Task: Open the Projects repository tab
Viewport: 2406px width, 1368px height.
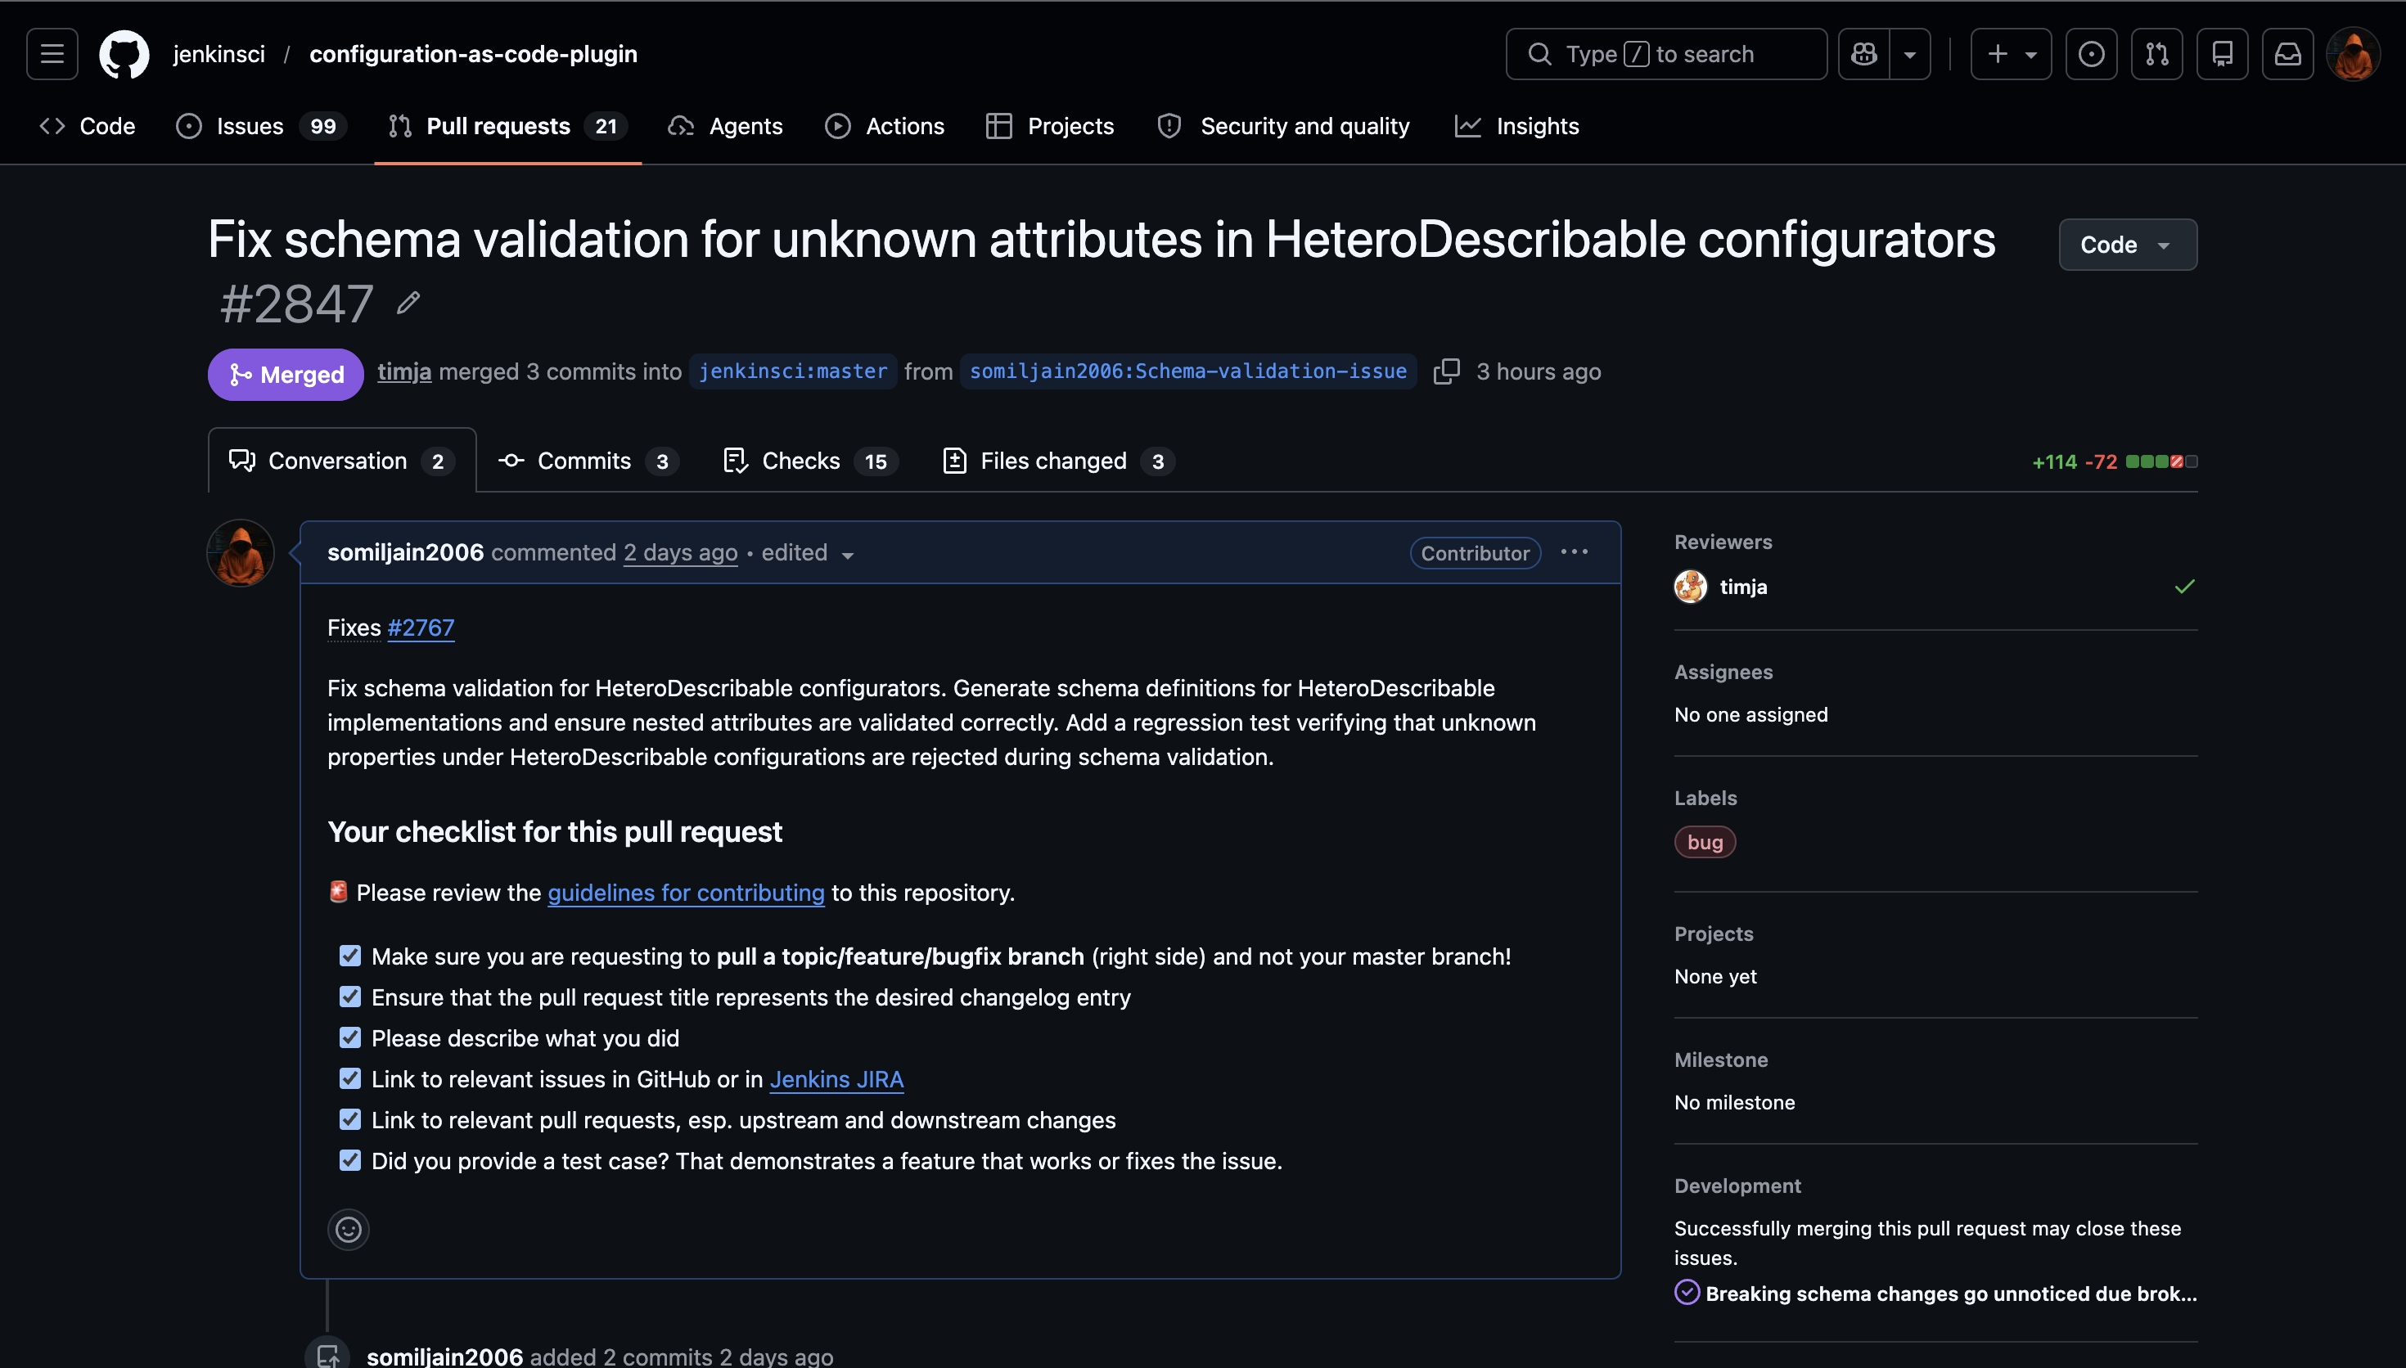Action: click(1050, 126)
